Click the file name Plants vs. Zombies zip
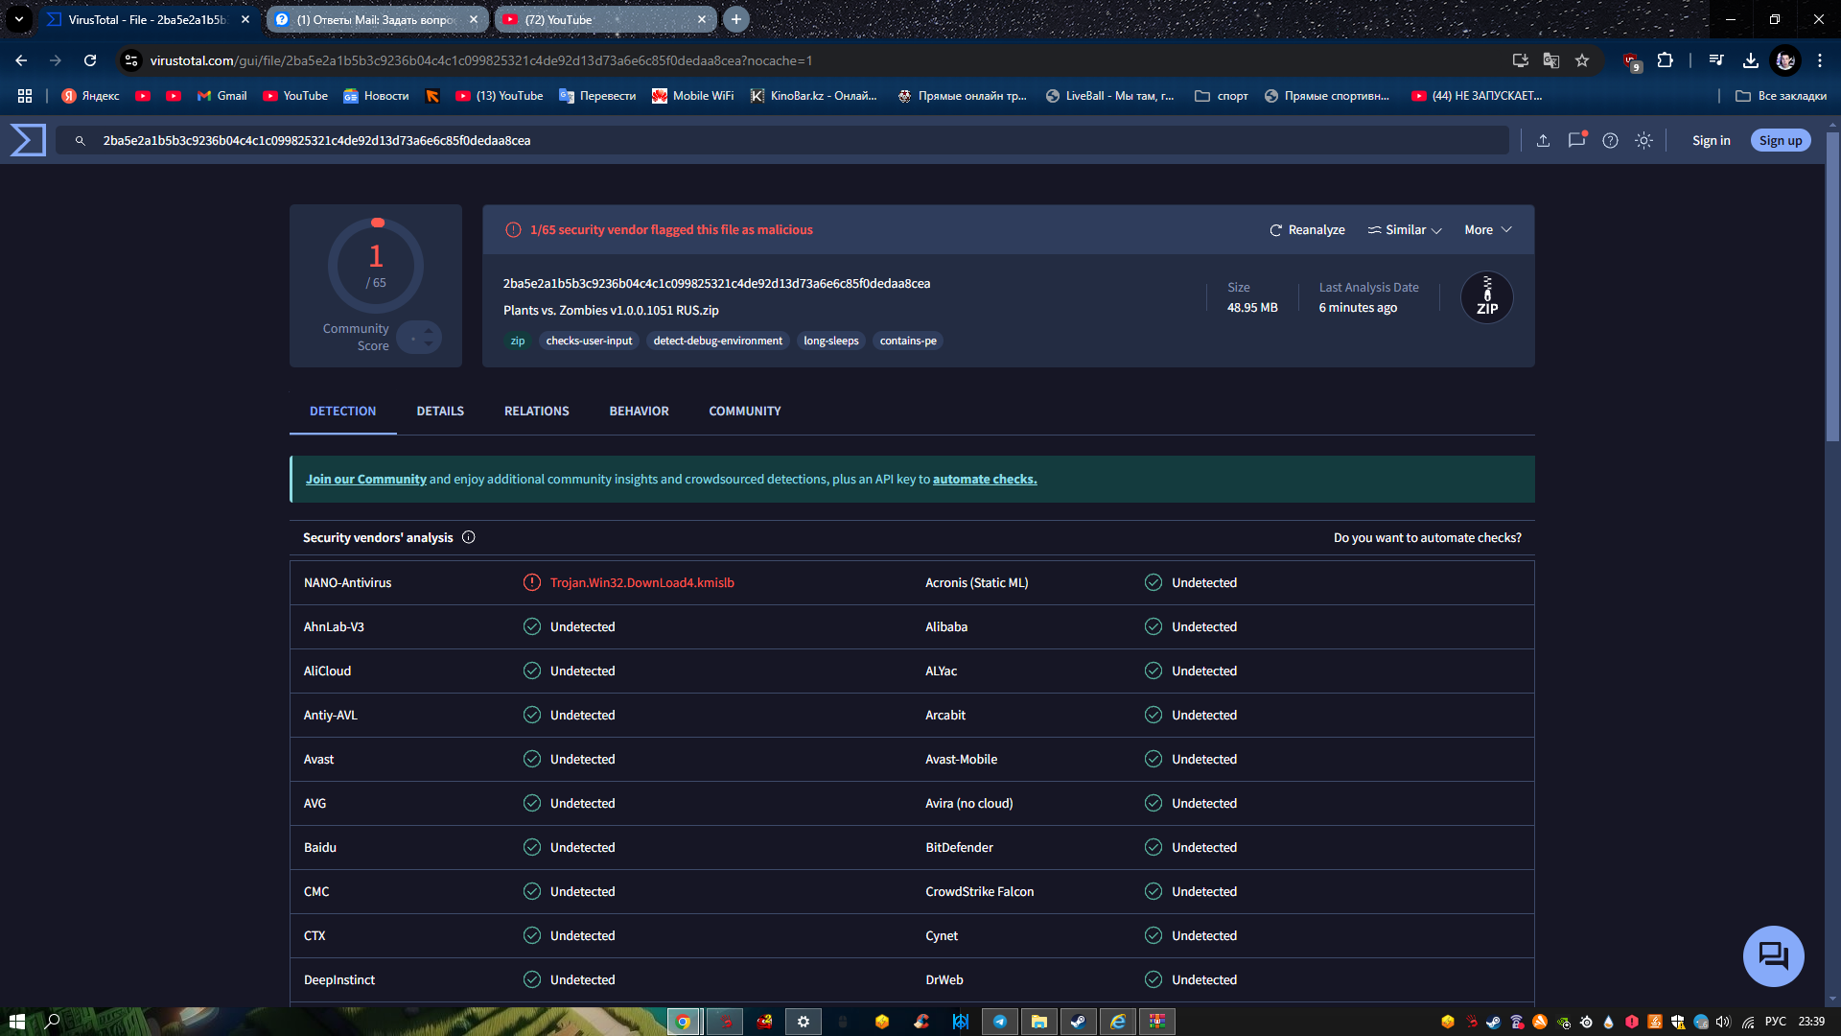This screenshot has width=1841, height=1036. pos(611,310)
